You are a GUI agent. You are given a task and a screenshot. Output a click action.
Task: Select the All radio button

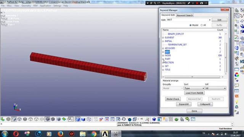point(202,25)
